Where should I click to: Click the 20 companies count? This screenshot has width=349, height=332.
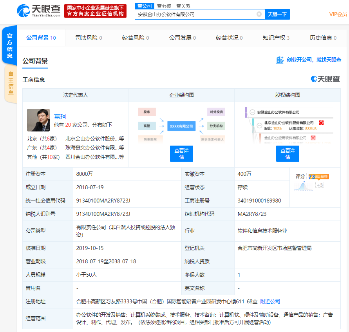pos(68,125)
